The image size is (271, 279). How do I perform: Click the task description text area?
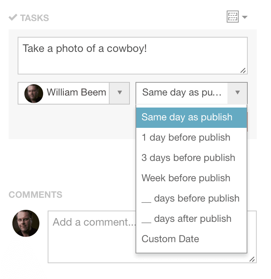132,56
